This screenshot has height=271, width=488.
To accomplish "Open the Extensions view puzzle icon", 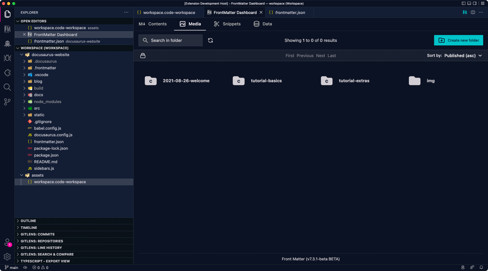I will point(7,73).
